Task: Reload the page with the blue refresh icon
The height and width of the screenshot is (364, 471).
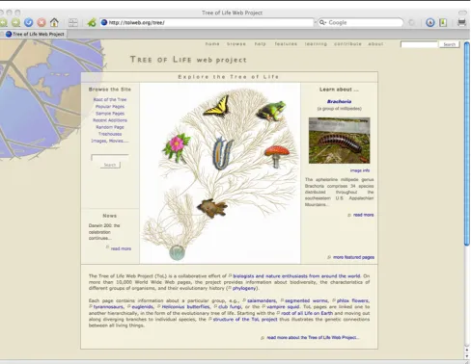Action: [29, 22]
